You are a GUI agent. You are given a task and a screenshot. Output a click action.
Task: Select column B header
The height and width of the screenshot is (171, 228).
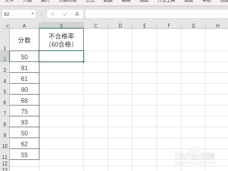coord(61,25)
